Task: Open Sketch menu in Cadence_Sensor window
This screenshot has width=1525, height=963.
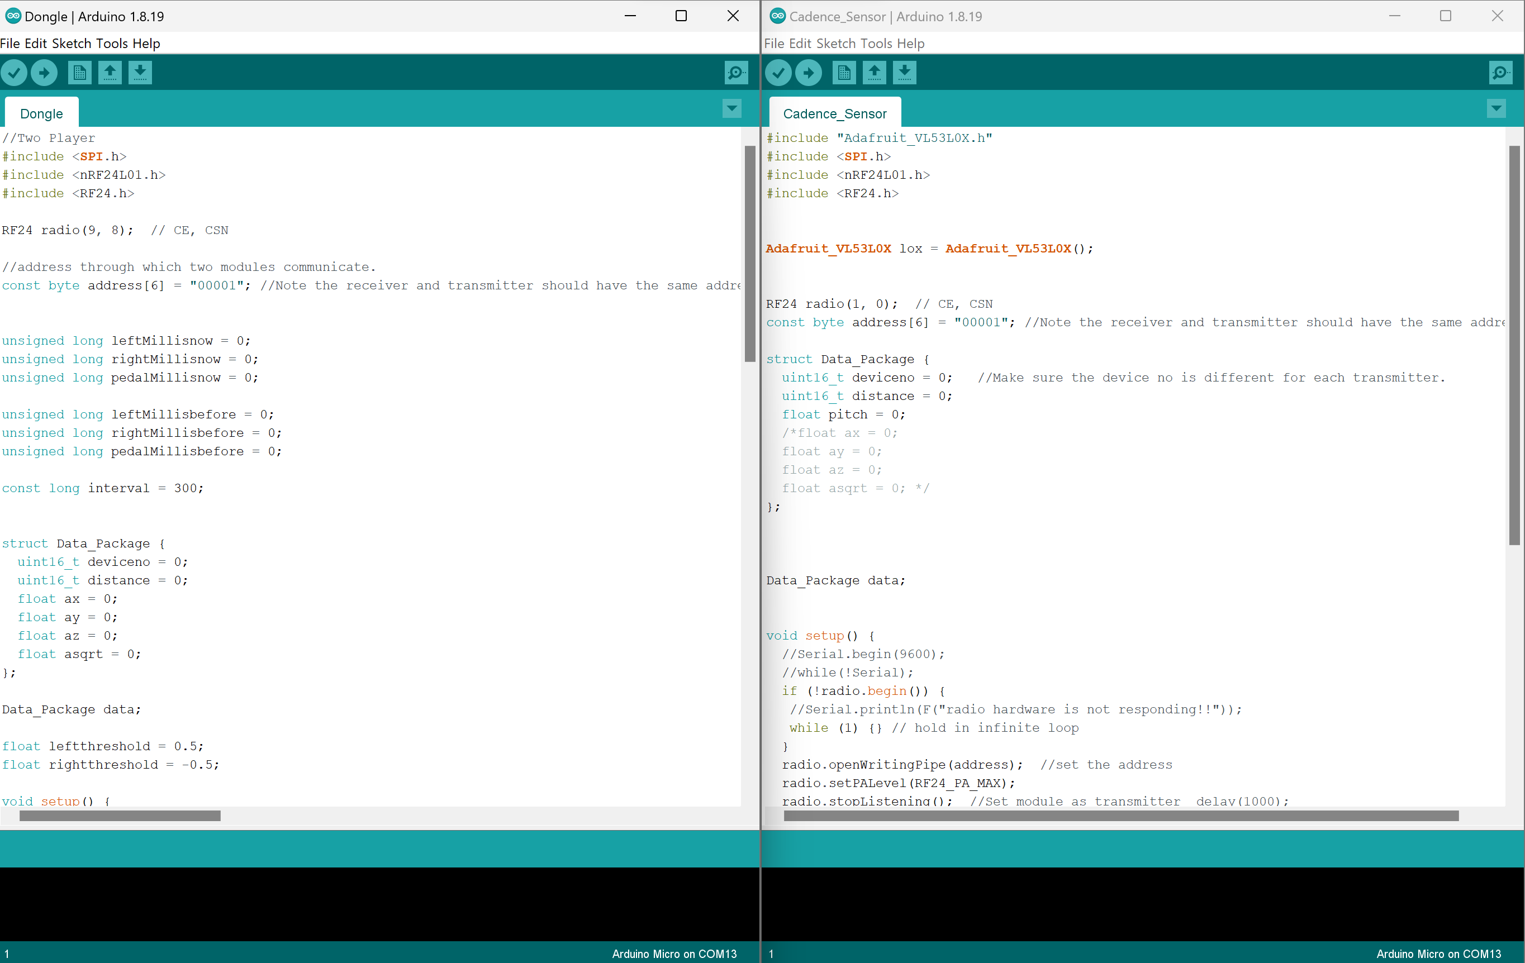Action: [x=836, y=43]
